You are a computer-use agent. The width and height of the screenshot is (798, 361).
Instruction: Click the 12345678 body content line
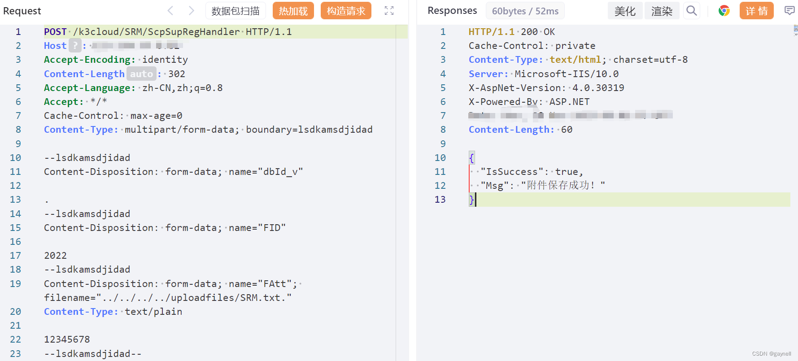point(67,339)
